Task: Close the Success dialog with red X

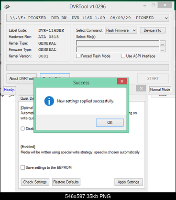Action: pyautogui.click(x=122, y=81)
